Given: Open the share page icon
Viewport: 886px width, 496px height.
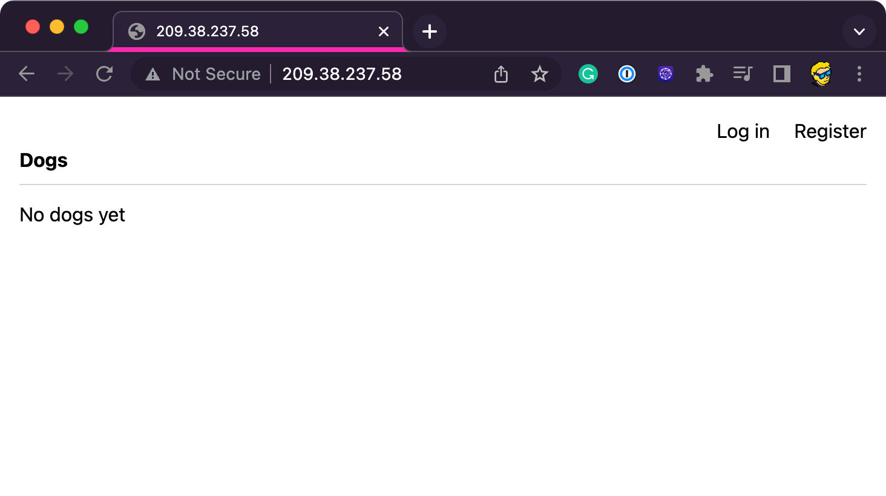Looking at the screenshot, I should point(501,74).
